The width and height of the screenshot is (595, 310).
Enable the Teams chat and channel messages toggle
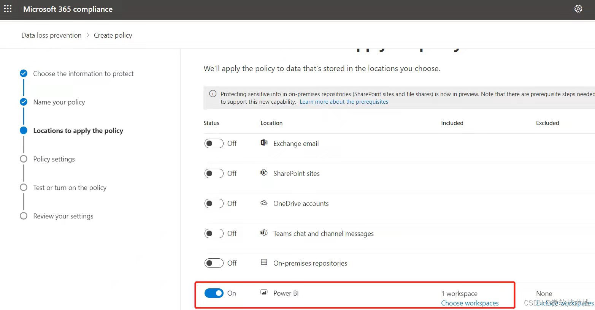pos(214,233)
